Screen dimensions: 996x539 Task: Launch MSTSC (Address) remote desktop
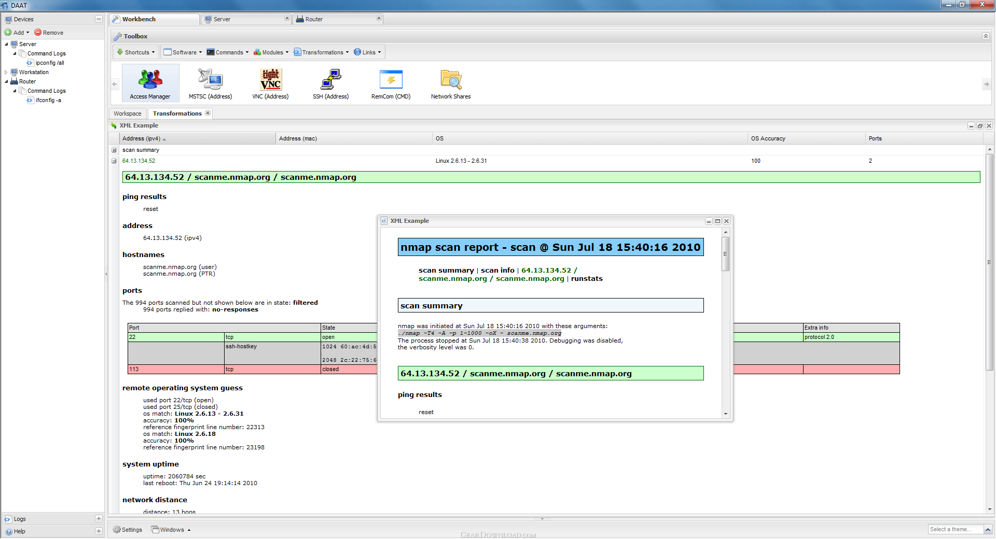coord(210,83)
